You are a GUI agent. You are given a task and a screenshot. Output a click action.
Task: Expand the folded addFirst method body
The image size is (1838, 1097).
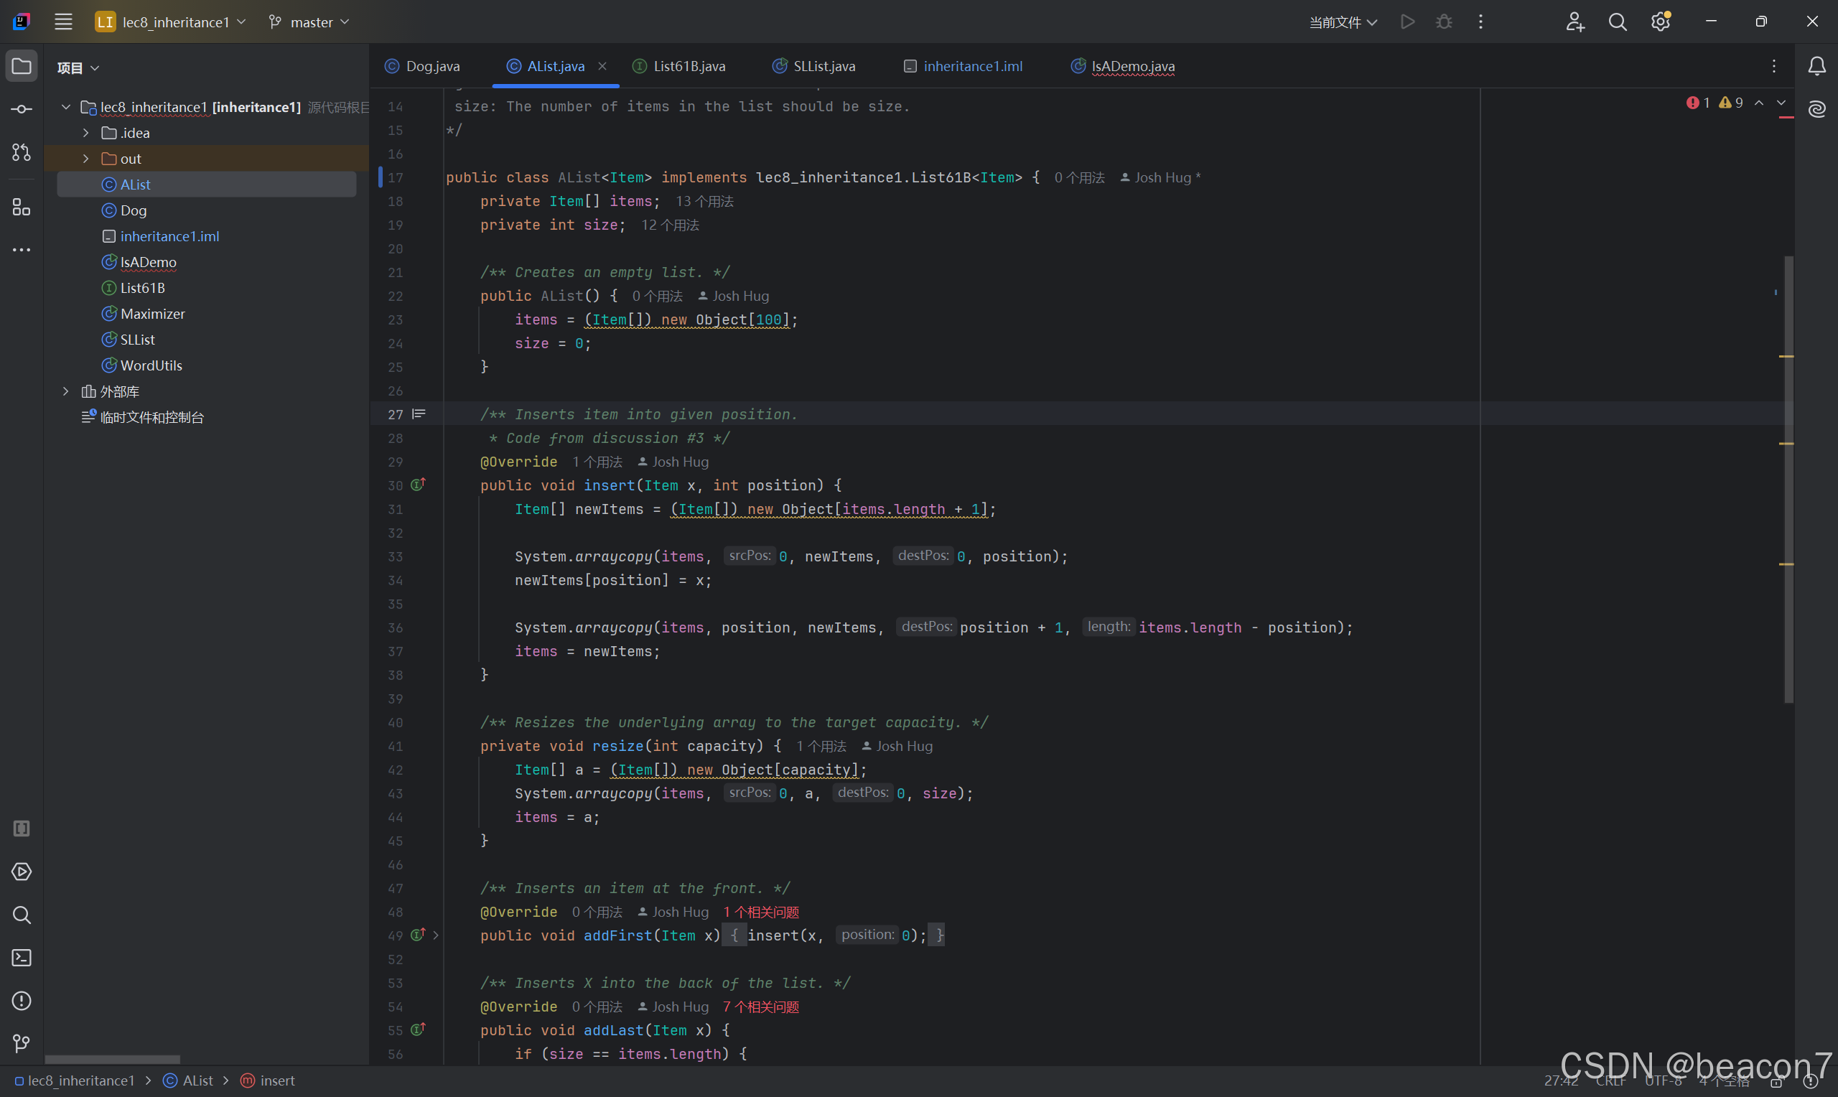pos(436,935)
